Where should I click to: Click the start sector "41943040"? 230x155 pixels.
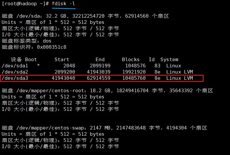[63, 78]
